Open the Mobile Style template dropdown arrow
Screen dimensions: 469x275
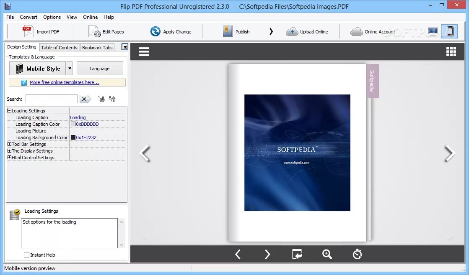(70, 68)
